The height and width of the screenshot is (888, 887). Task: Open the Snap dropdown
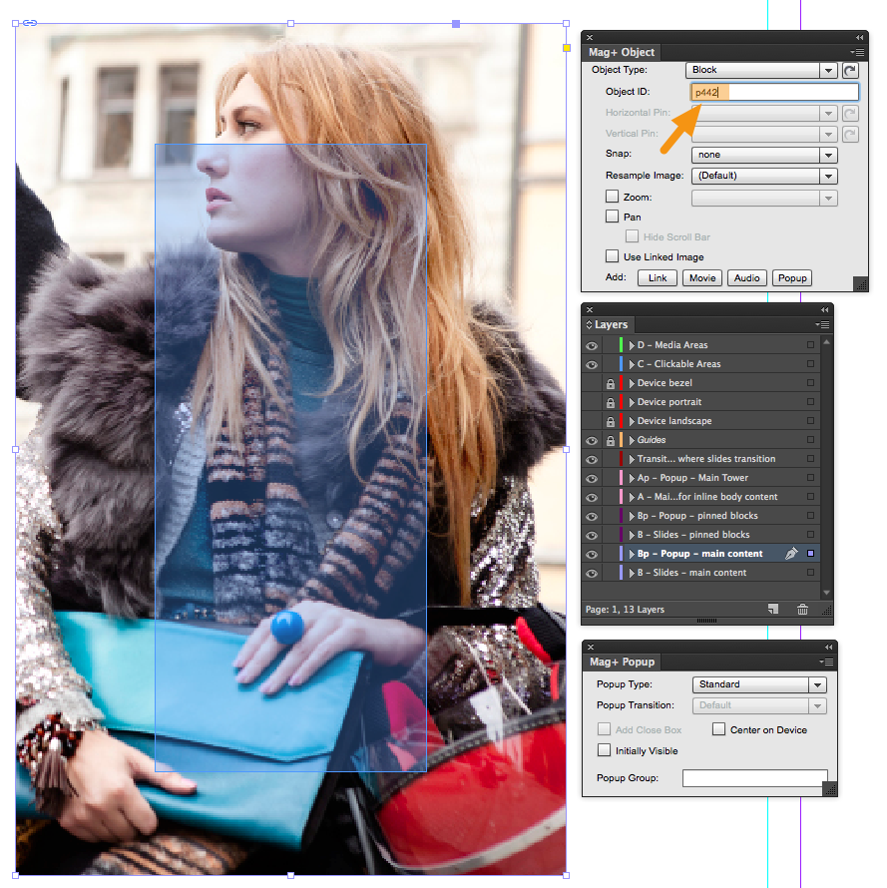[764, 155]
